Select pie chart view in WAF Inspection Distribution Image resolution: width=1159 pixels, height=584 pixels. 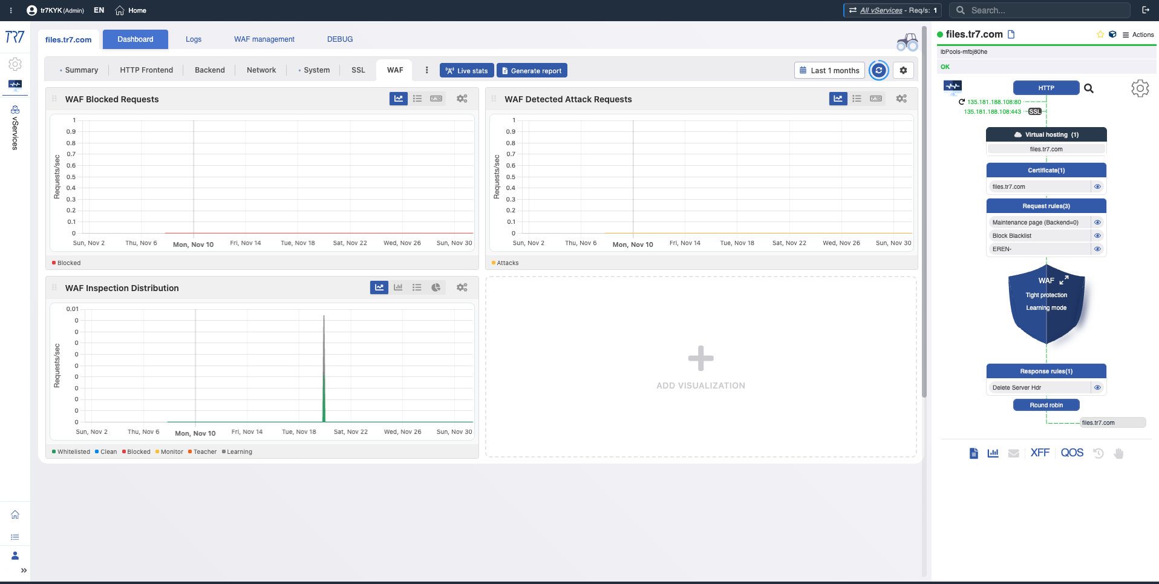click(436, 287)
